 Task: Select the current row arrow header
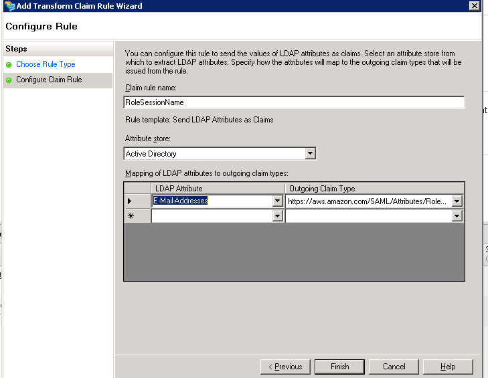(137, 201)
